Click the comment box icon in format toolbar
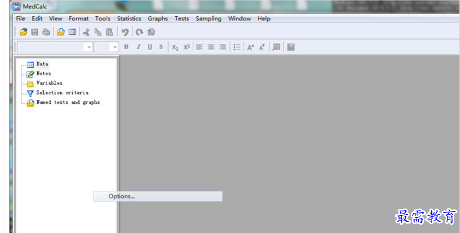The image size is (460, 233). pos(277,47)
